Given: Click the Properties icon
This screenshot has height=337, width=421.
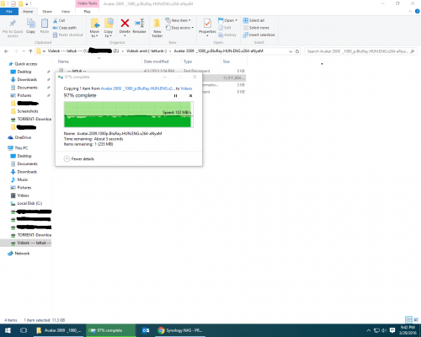Looking at the screenshot, I should click(207, 23).
